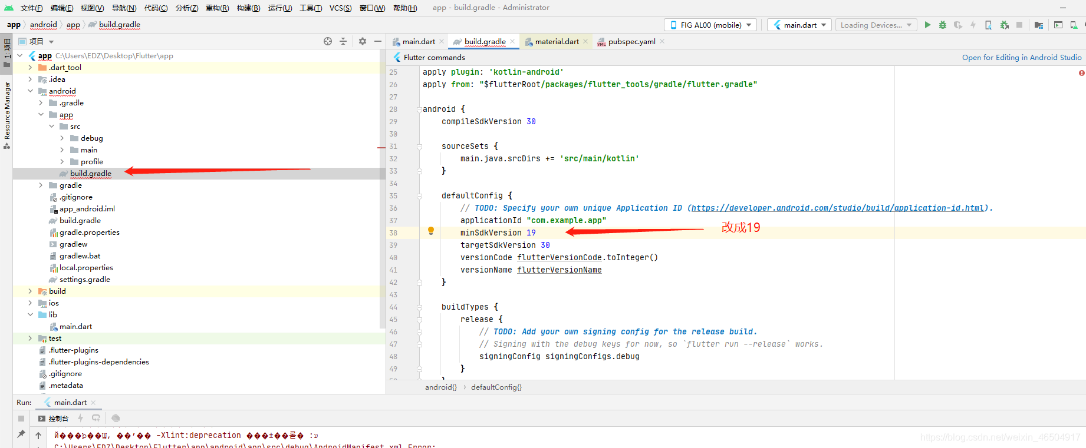Click the red error stripe mark beside line 31

click(x=381, y=147)
